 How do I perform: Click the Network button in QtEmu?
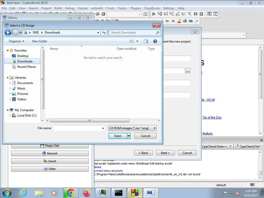50,153
